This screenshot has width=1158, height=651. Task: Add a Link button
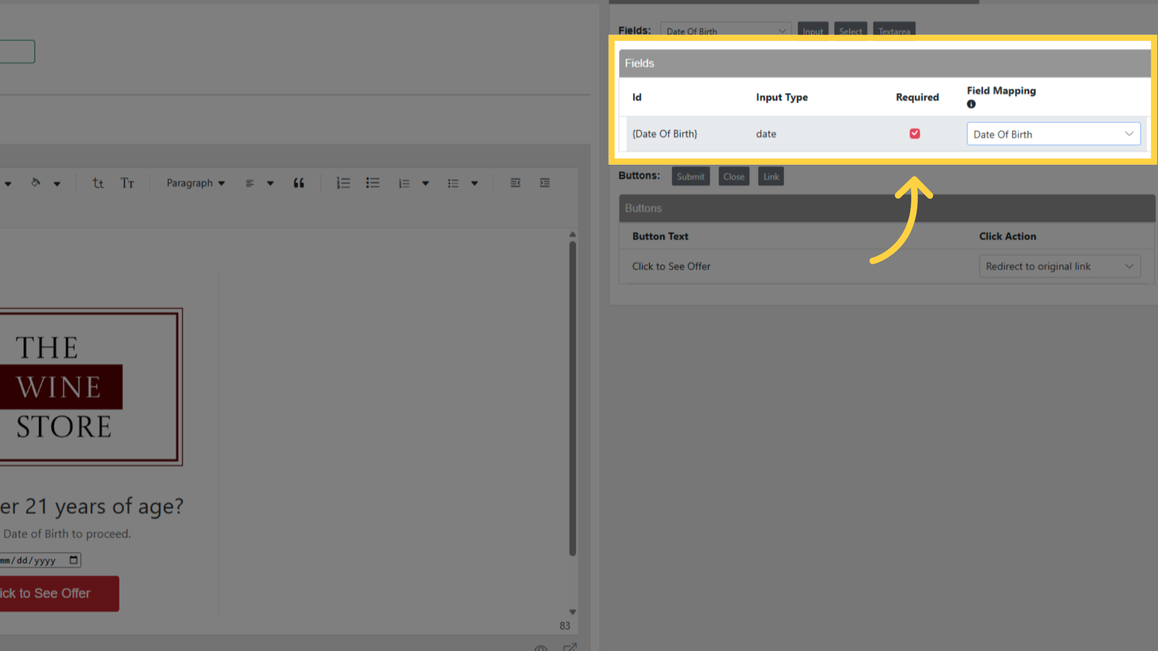(x=771, y=176)
